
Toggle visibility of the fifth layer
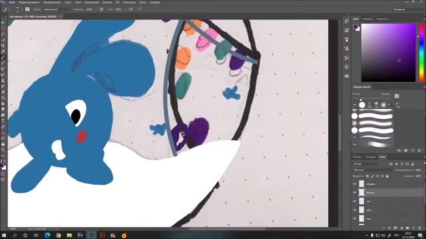[355, 218]
